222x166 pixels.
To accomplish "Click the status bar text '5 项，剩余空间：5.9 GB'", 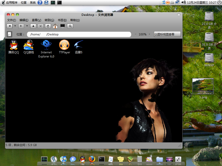I will pos(21,145).
